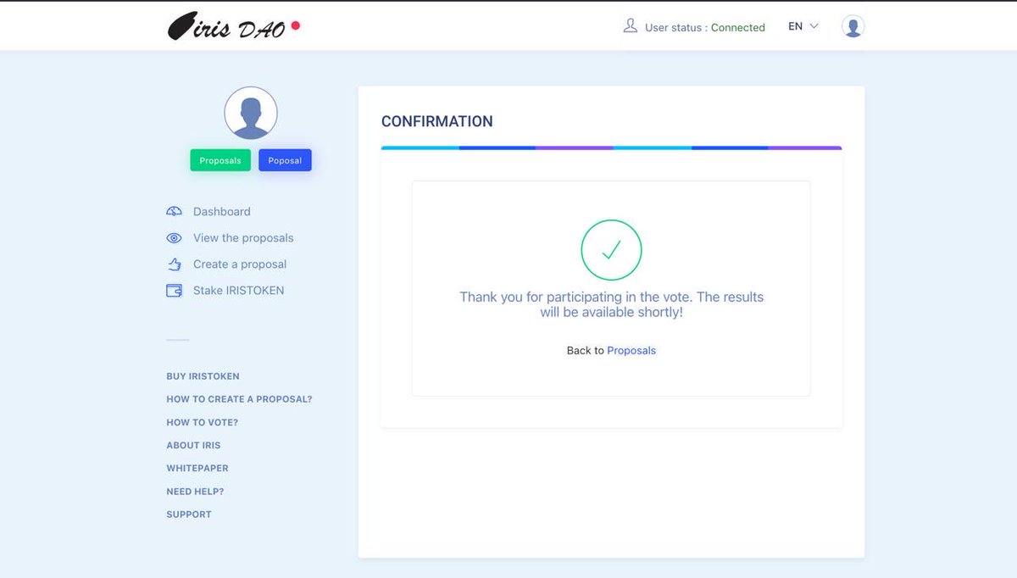The width and height of the screenshot is (1017, 578).
Task: Click the green checkmark confirmation icon
Action: pos(611,250)
